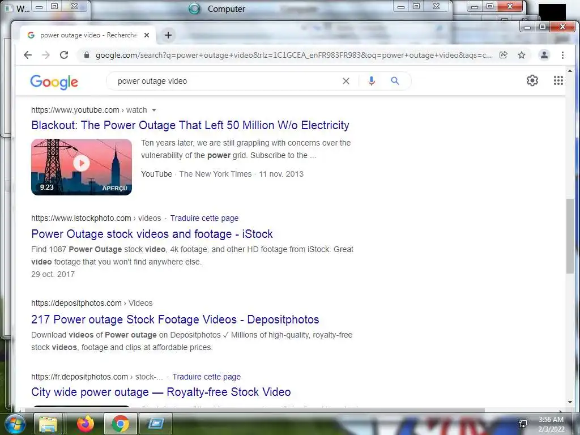Click the https://www.youtube.com › watch URL text
This screenshot has width=580, height=435.
click(89, 110)
